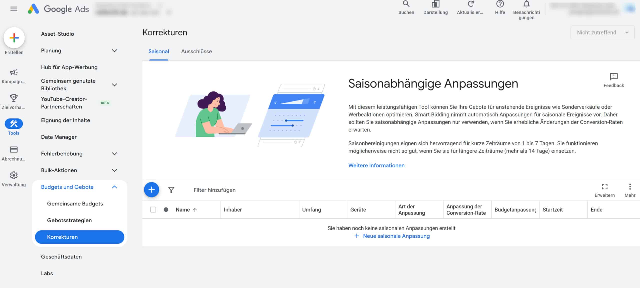The image size is (640, 288).
Task: Open YouTube-Creator-Partnerschaften item
Action: (x=64, y=103)
